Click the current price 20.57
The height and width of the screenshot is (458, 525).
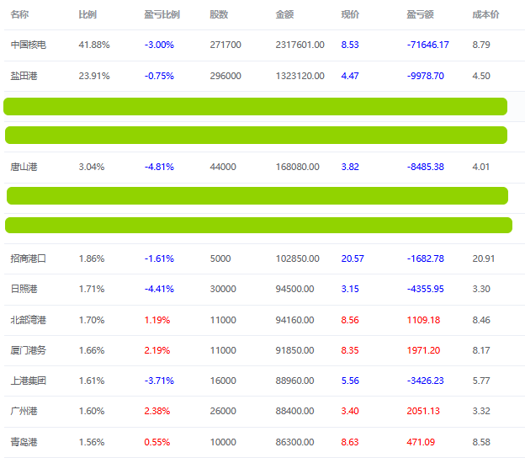tap(353, 258)
